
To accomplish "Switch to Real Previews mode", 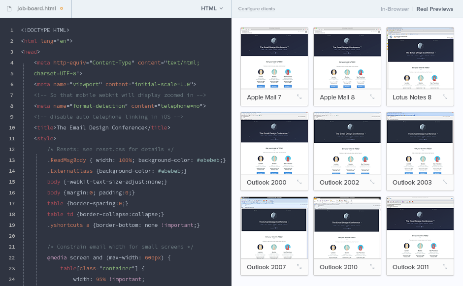I will coord(434,9).
